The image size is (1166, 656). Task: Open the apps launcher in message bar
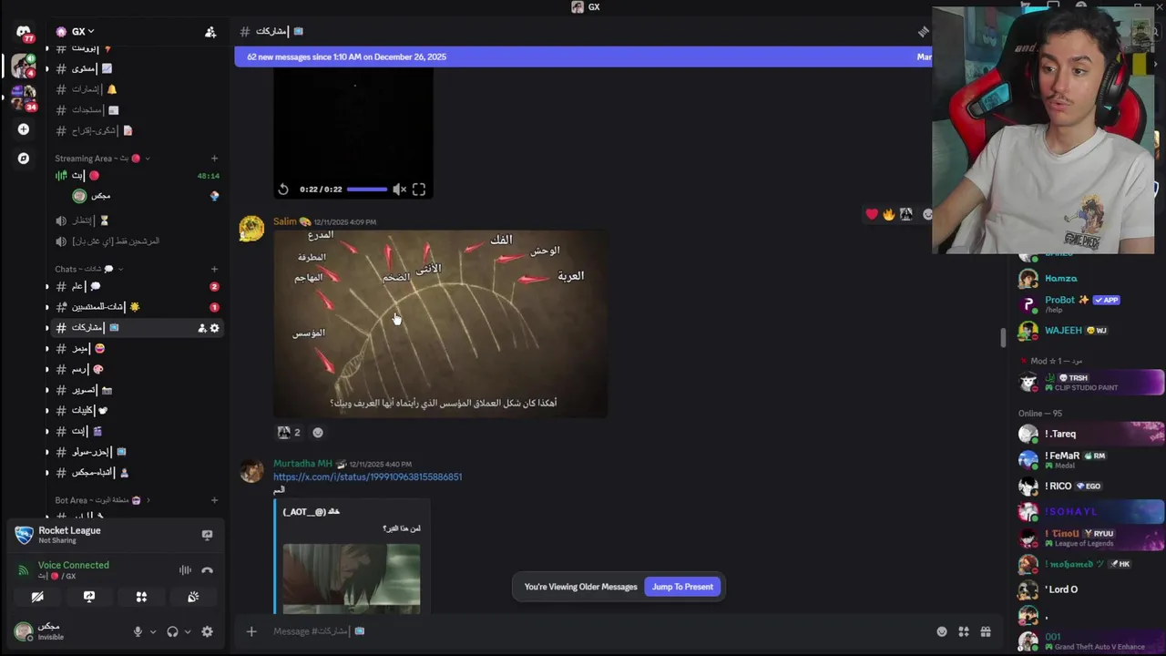point(964,631)
